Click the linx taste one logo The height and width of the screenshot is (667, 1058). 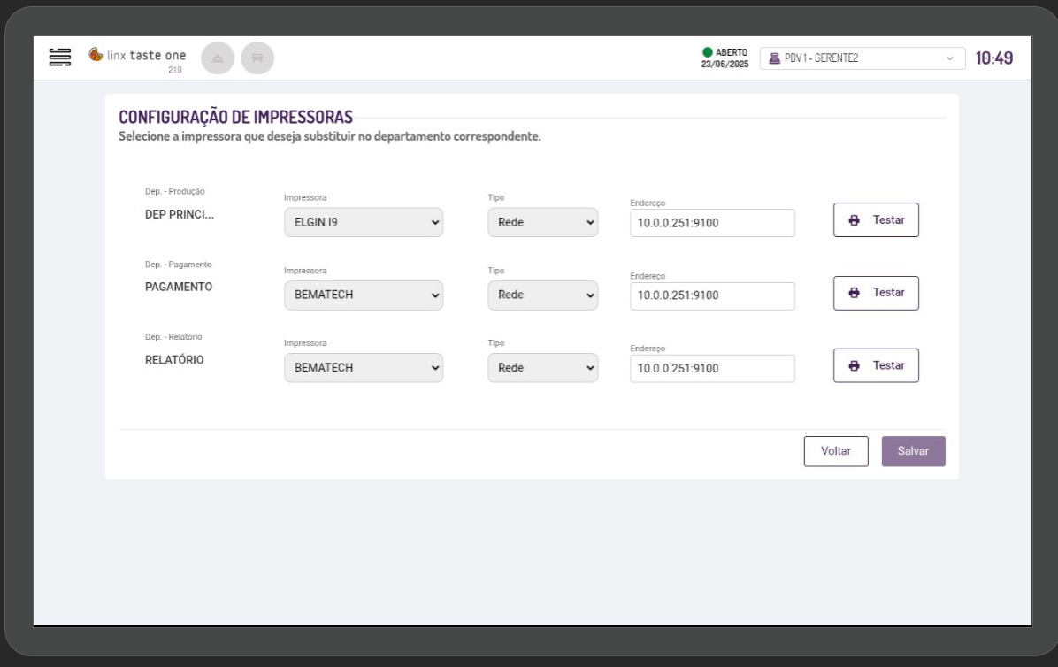137,56
